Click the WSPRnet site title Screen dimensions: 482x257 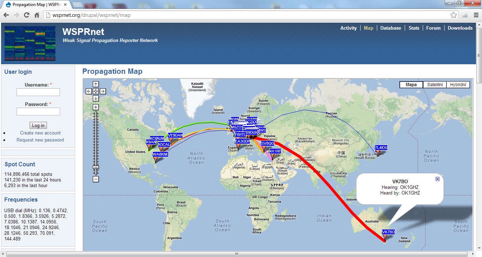(x=83, y=32)
